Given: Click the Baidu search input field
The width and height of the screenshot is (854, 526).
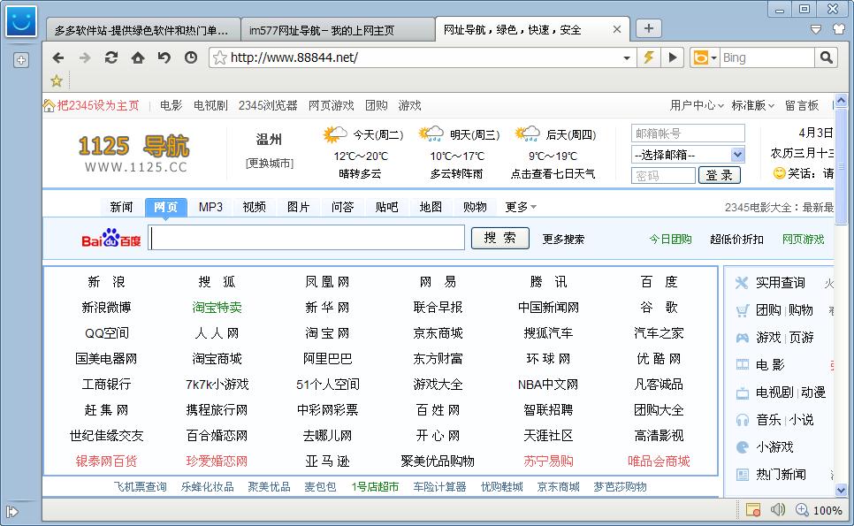Looking at the screenshot, I should [x=307, y=238].
